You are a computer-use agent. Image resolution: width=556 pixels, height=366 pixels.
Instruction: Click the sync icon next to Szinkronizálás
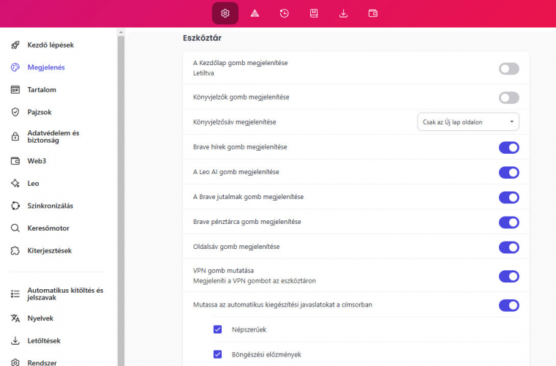[x=15, y=206]
